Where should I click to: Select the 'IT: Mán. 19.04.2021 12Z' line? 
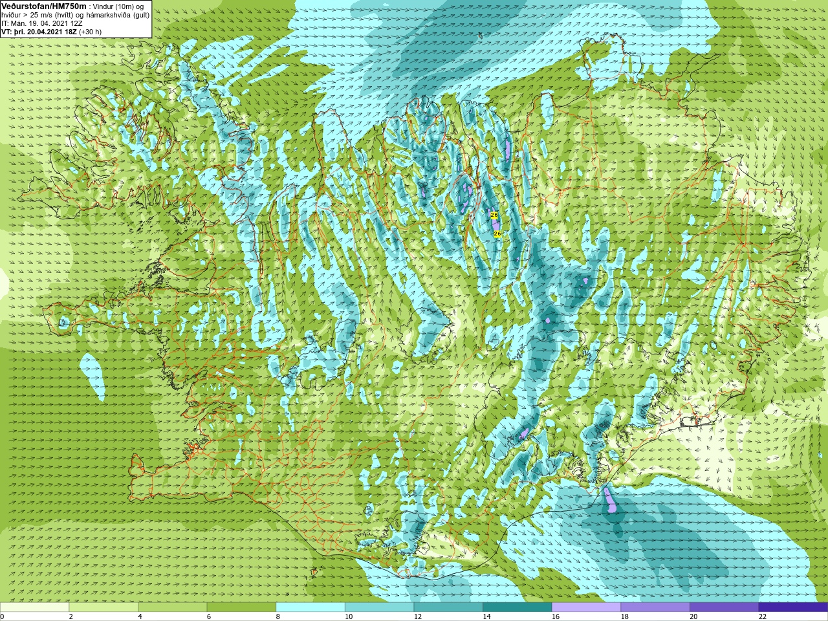pyautogui.click(x=42, y=23)
